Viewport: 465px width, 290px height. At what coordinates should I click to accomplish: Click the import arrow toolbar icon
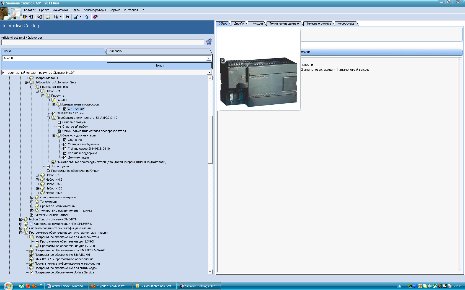coord(31,17)
